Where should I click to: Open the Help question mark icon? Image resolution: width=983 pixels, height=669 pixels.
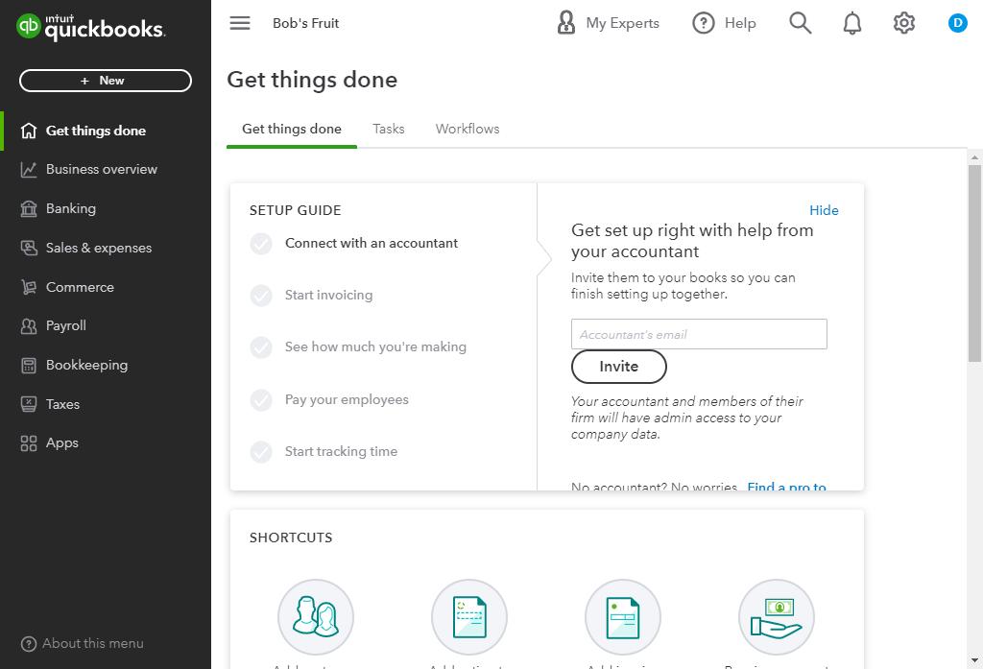(x=703, y=23)
